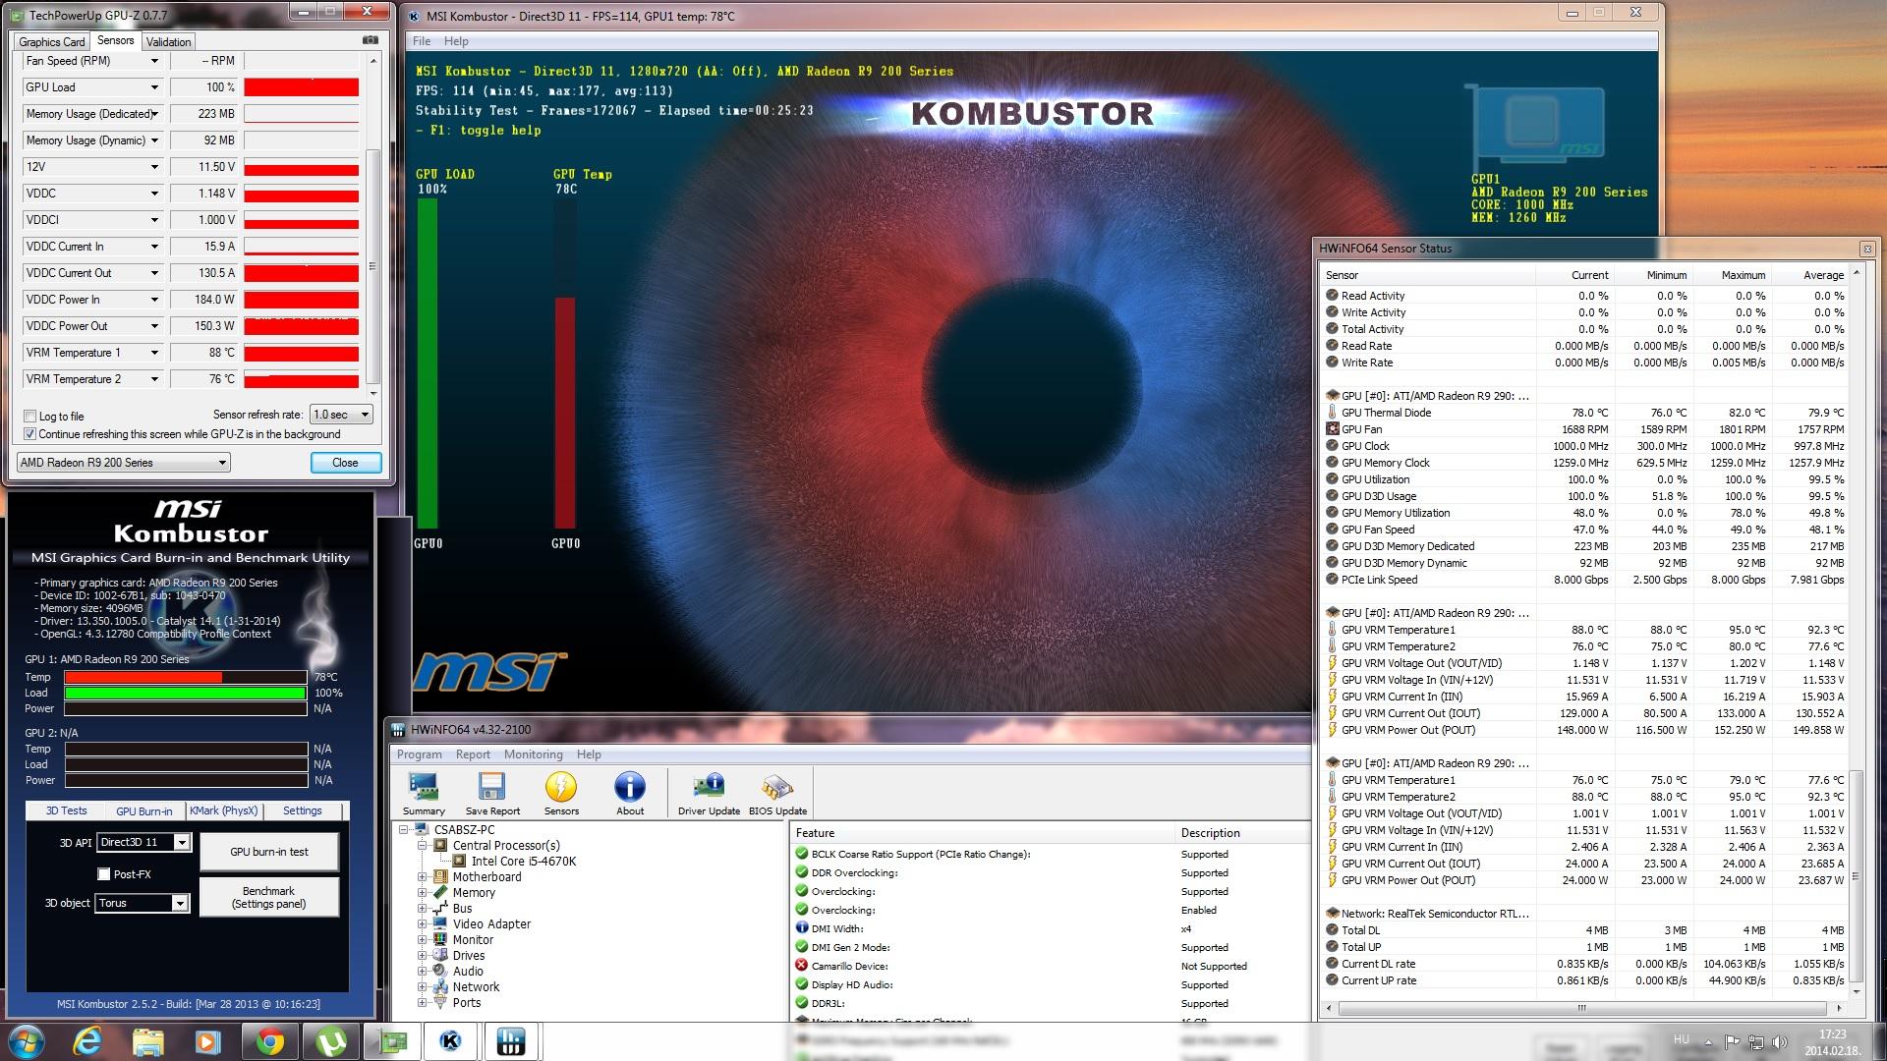The height and width of the screenshot is (1061, 1887).
Task: Open the 3D Tests tab in Kombustor
Action: coord(67,810)
